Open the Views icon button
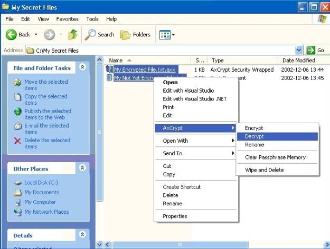 pyautogui.click(x=165, y=35)
